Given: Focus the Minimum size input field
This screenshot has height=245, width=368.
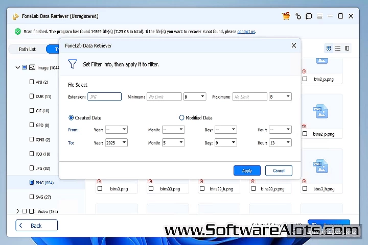Looking at the screenshot, I should pyautogui.click(x=164, y=96).
